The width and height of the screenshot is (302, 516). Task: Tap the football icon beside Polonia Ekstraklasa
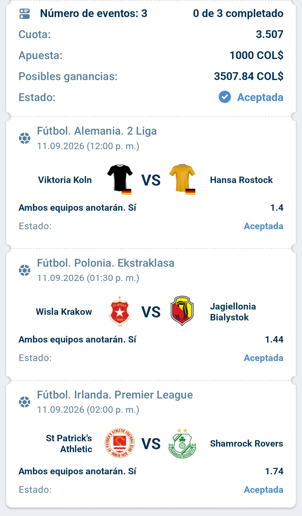point(25,270)
